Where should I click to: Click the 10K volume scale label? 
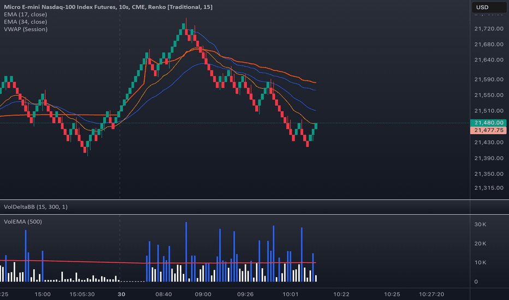[480, 262]
